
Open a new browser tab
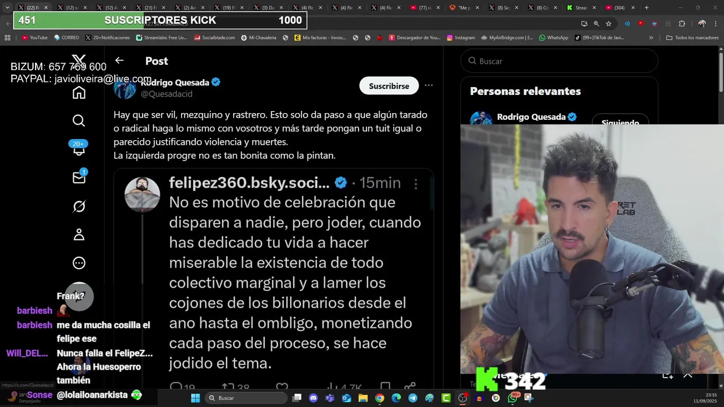647,8
